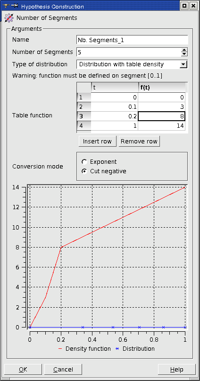
Task: Click the Number of Segments hypothesis icon
Action: 8,18
